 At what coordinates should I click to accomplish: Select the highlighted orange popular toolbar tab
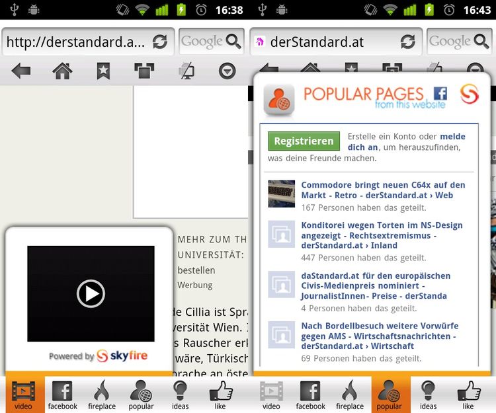(x=389, y=394)
